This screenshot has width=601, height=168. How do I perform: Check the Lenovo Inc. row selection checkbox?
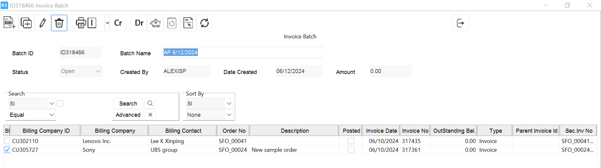[x=7, y=141]
